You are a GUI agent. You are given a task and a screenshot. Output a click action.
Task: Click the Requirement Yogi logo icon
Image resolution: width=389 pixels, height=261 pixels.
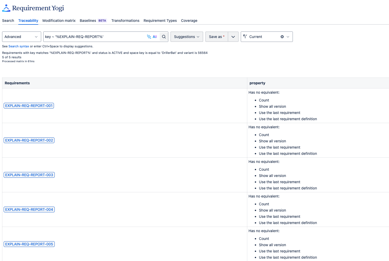6,8
